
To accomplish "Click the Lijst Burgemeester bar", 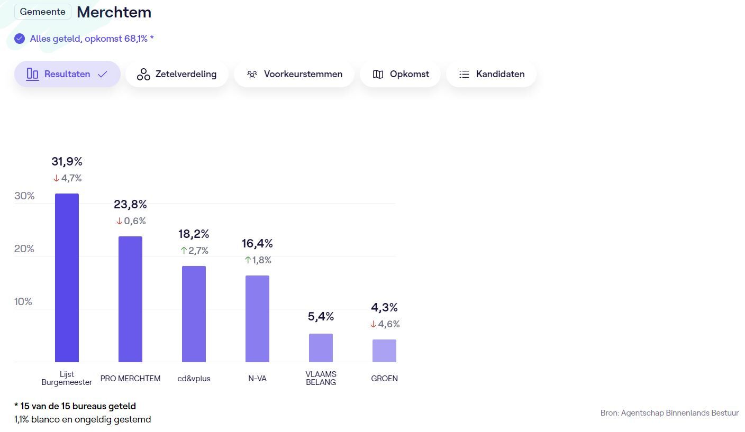I will (x=67, y=278).
